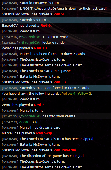Click the green Zeoro username beside 'xD'

[25, 122]
